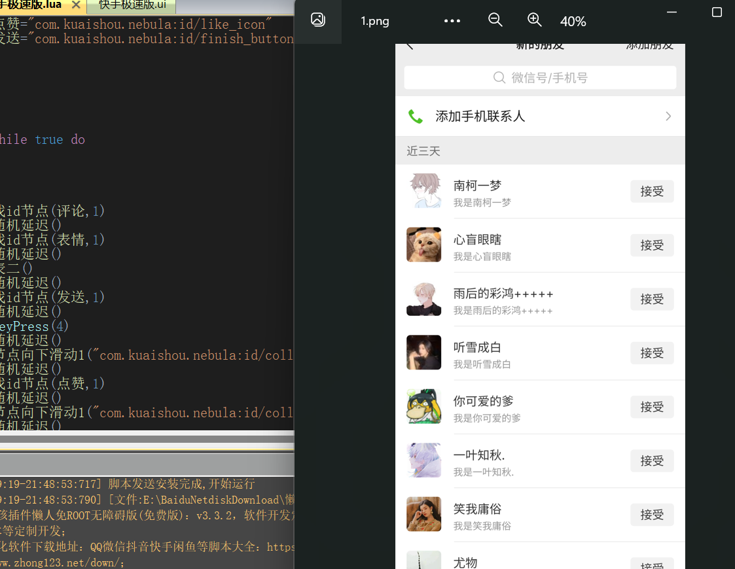This screenshot has height=569, width=735.
Task: Click 接受 to accept 南柯一梦's friend request
Action: click(x=652, y=191)
